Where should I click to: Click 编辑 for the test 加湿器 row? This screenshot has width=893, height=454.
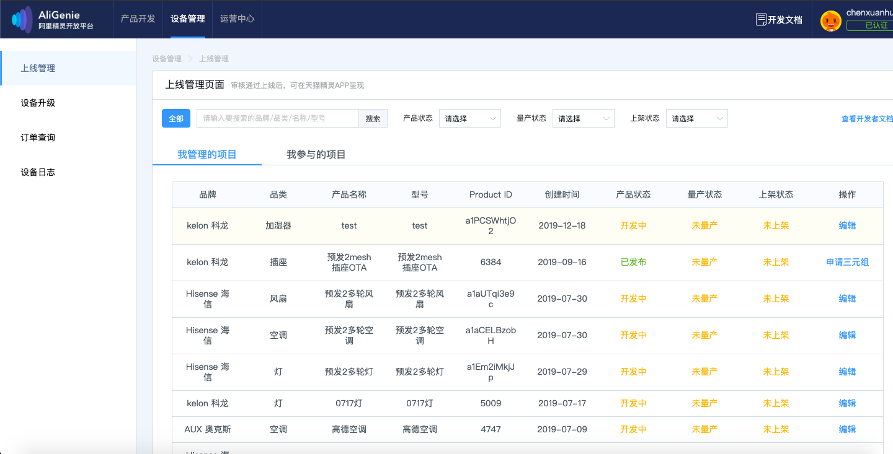[847, 225]
